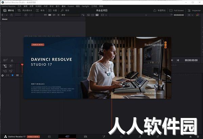This screenshot has height=139, width=203.
Task: Go to the Fusion page icon
Action: click(104, 137)
